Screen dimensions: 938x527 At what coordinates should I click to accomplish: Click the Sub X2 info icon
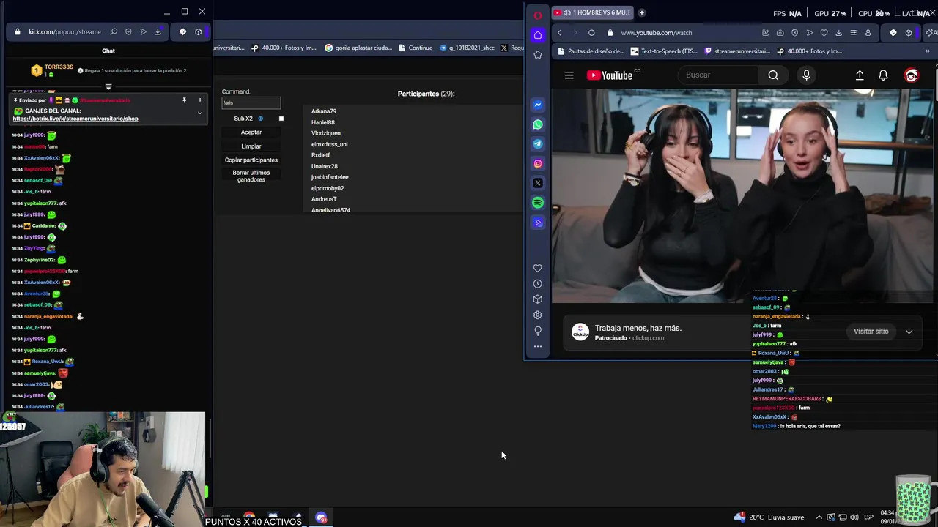pyautogui.click(x=260, y=119)
